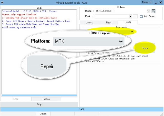Toggle the Auto Detect checkbox
The width and height of the screenshot is (164, 116).
141,16
